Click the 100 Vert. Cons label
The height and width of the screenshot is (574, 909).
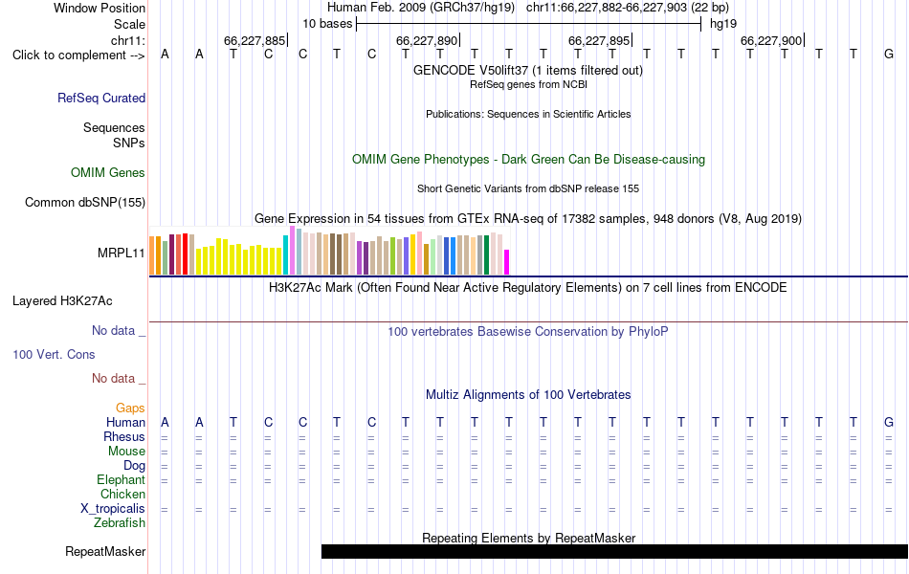tap(54, 354)
